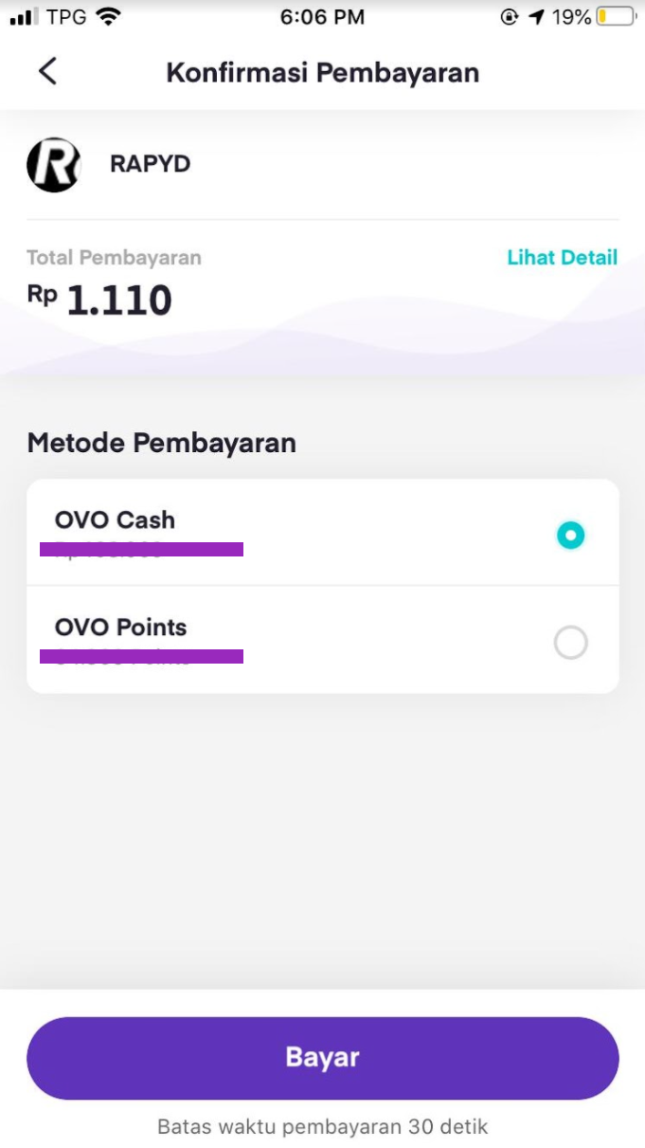Viewport: 645px width, 1148px height.
Task: Tap the location arrow status icon
Action: (x=537, y=17)
